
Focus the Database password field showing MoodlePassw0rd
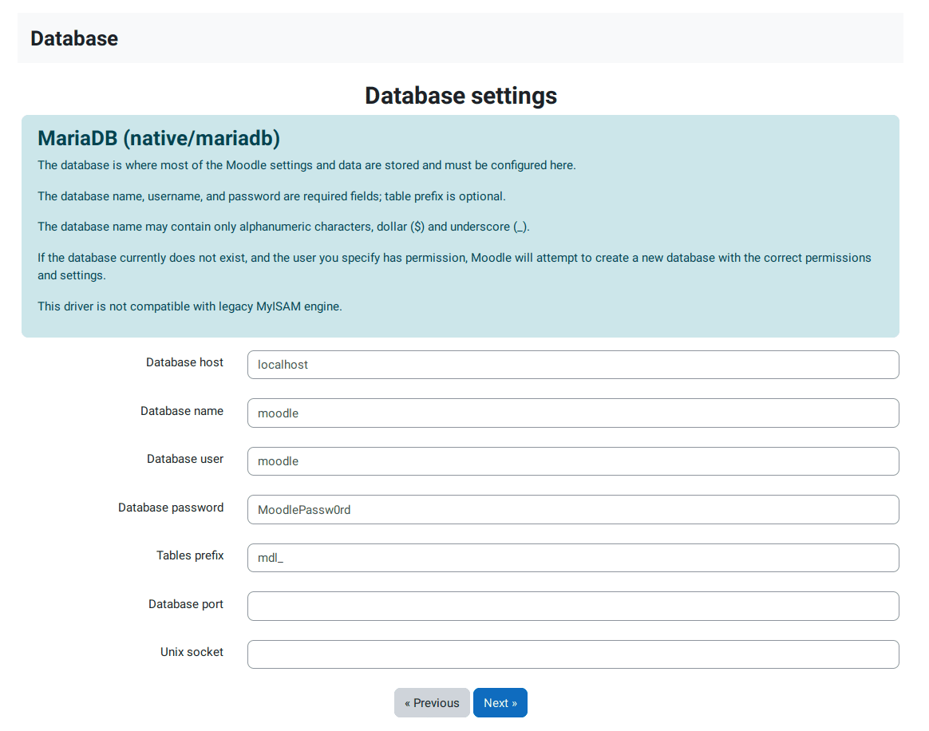click(x=573, y=509)
